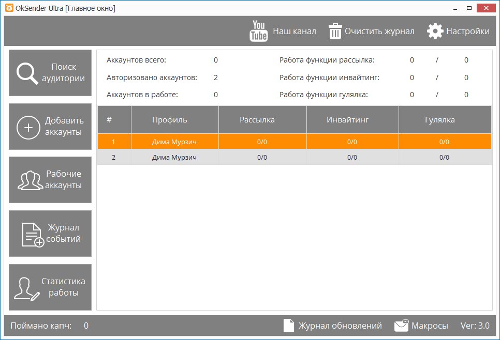Click the Инвайтинг column header
This screenshot has height=340, width=500.
click(347, 120)
